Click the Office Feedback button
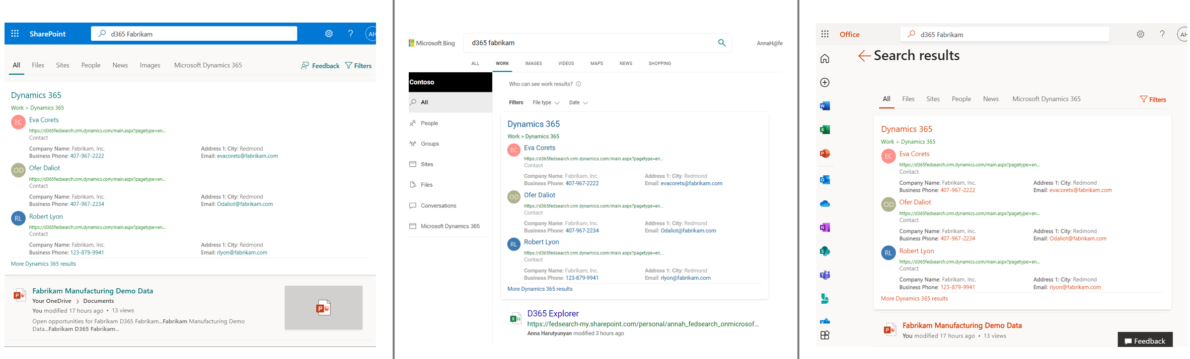Image resolution: width=1190 pixels, height=359 pixels. pyautogui.click(x=1145, y=340)
